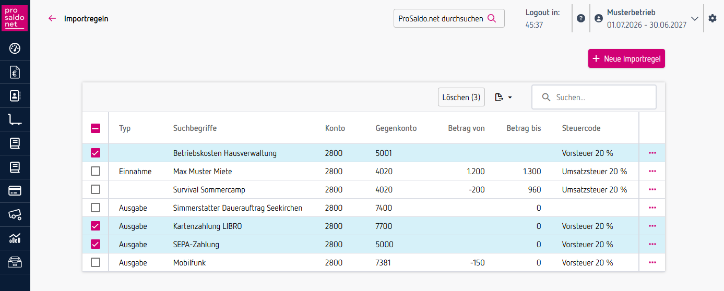The image size is (724, 291).
Task: Open three-dot menu for Survival Sommercamp row
Action: (x=652, y=190)
